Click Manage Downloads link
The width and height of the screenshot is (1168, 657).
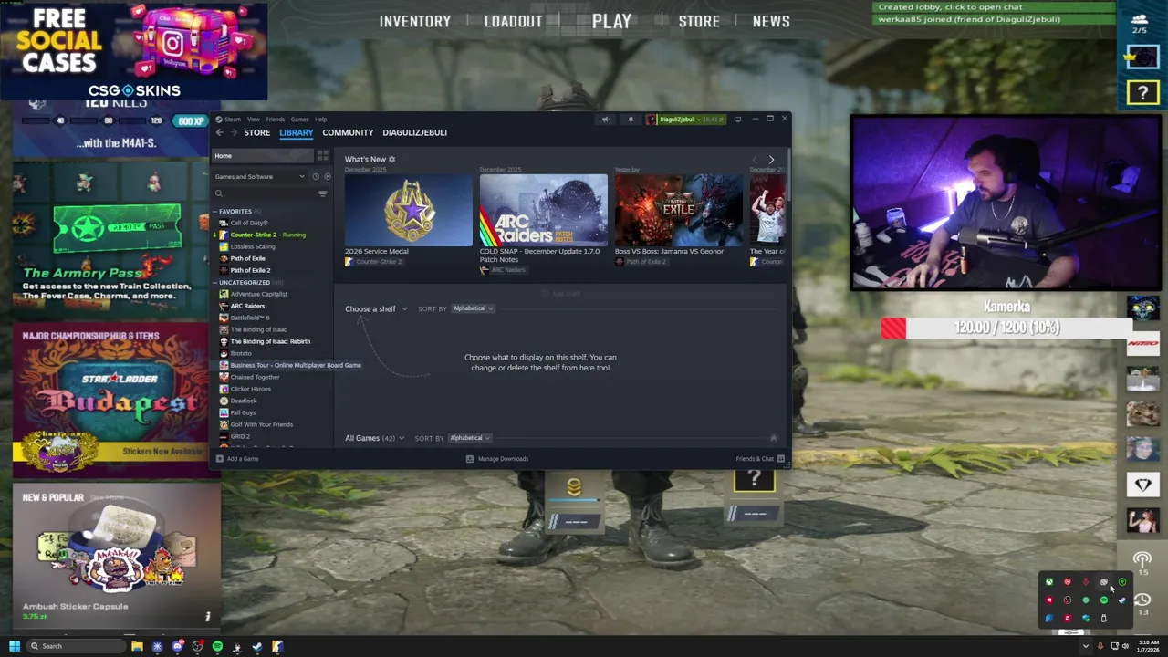(x=503, y=459)
